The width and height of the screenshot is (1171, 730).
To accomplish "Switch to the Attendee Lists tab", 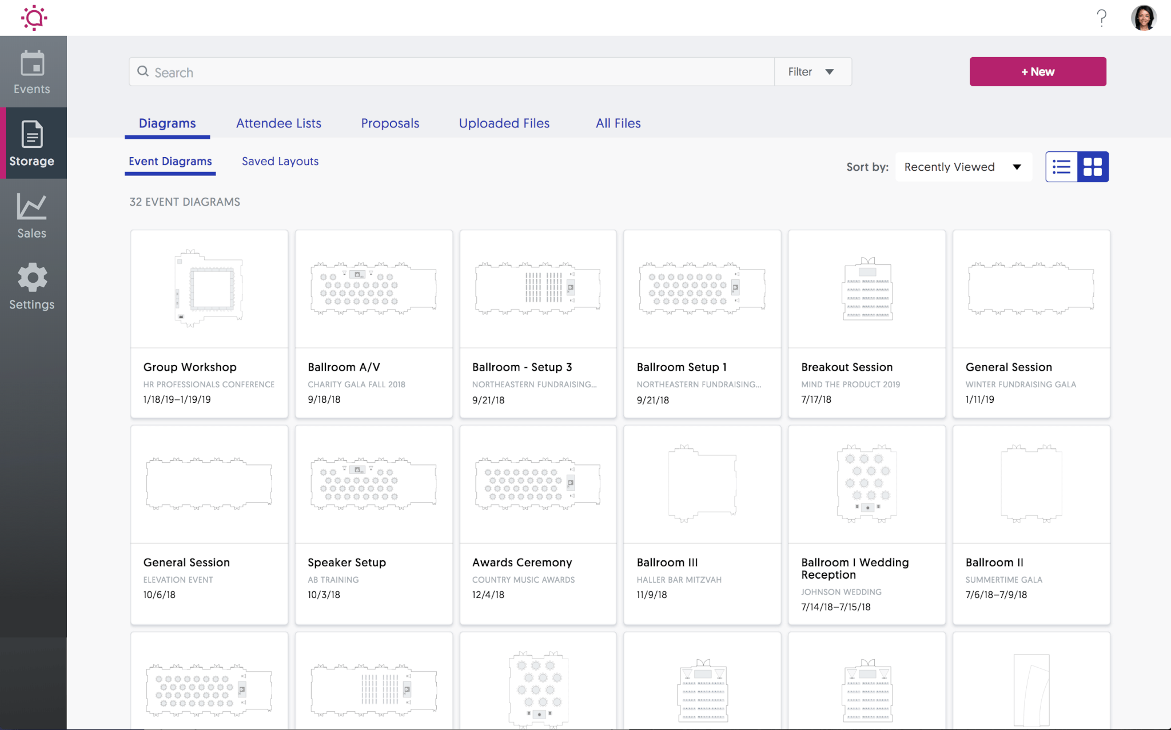I will [278, 123].
